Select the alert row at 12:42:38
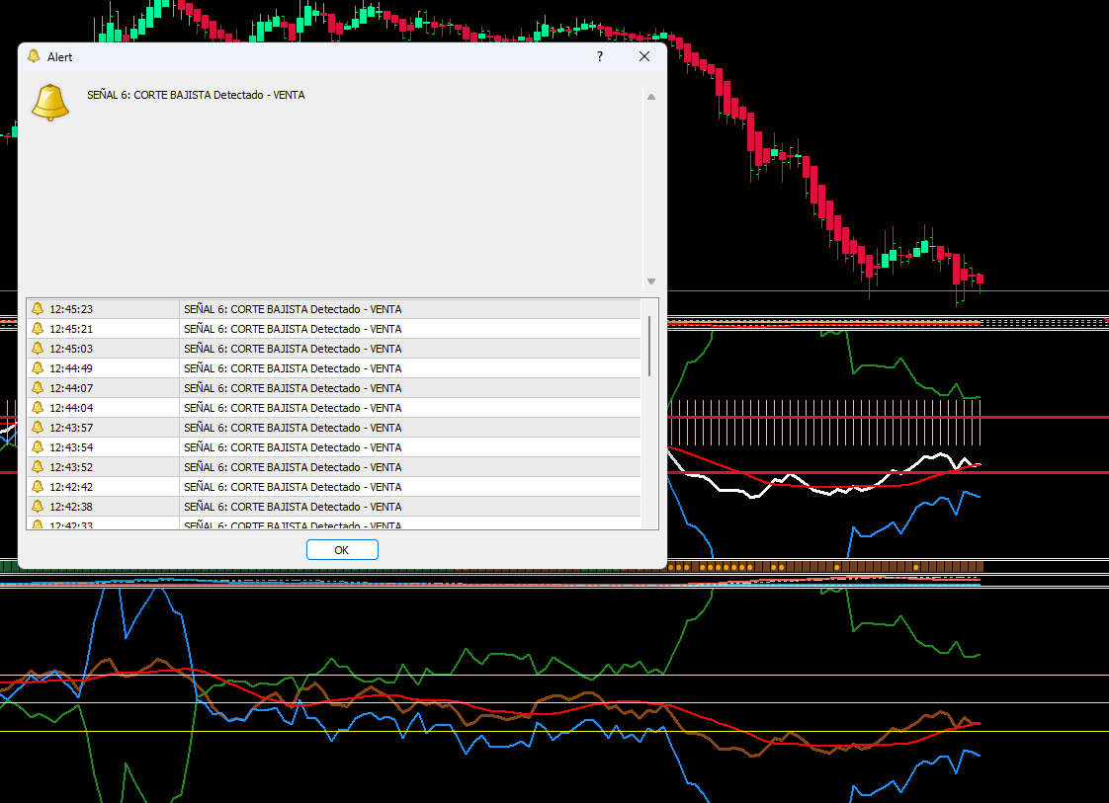1109x803 pixels. 334,507
